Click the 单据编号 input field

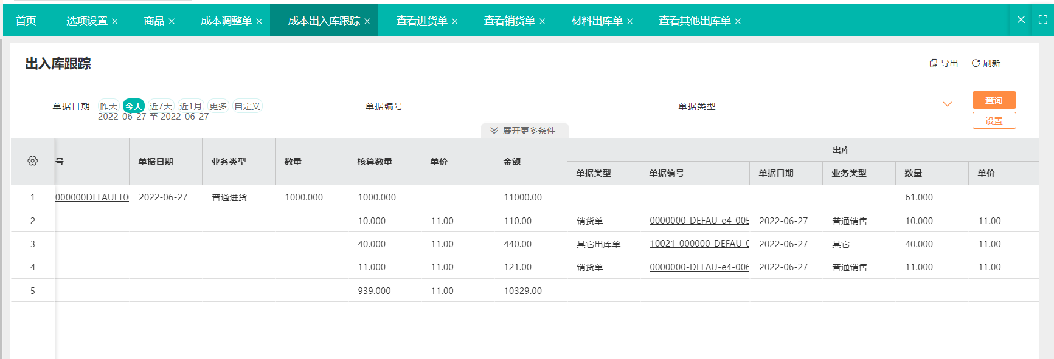coord(526,106)
